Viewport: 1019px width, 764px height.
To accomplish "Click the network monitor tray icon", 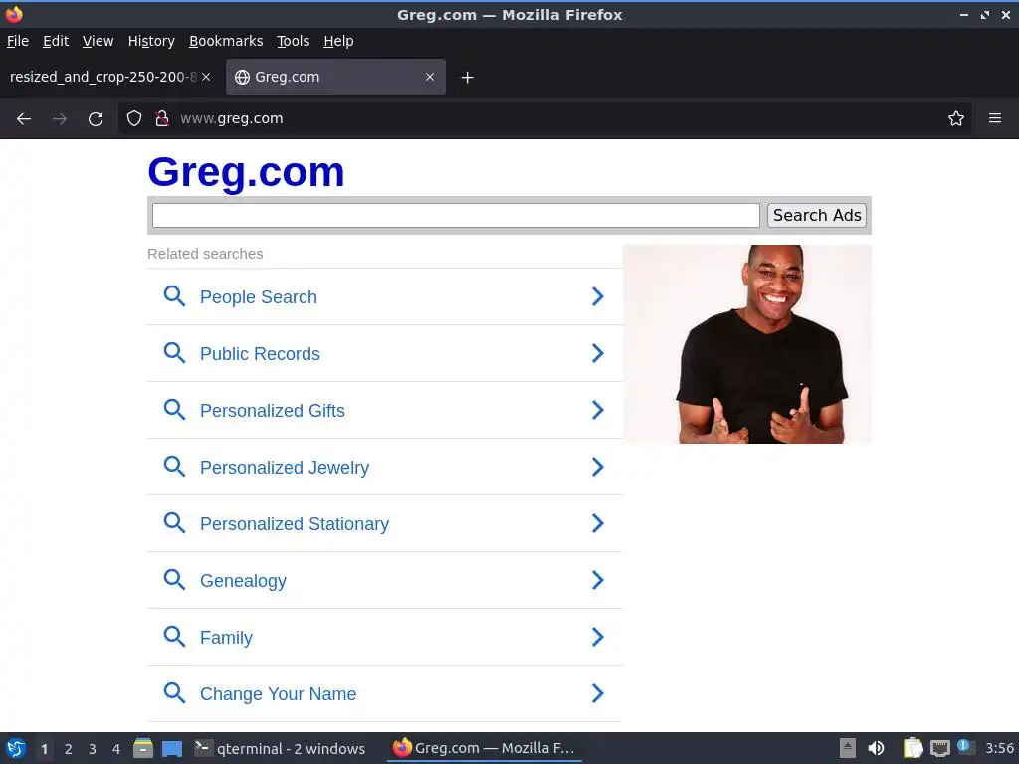I will tap(939, 748).
